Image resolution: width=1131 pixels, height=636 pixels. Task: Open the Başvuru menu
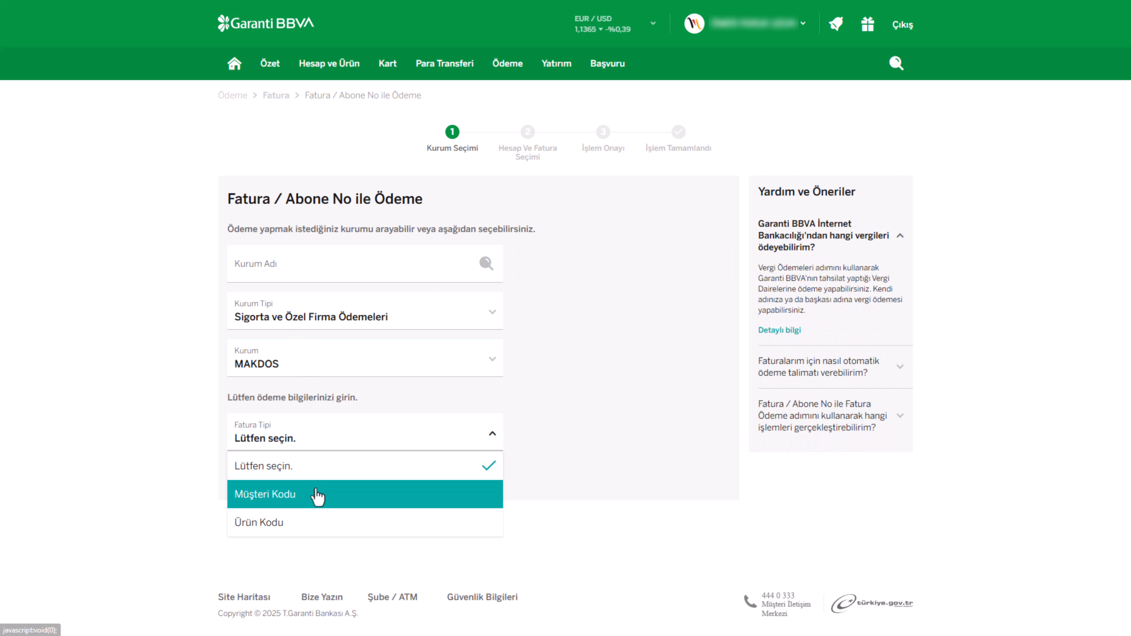607,64
